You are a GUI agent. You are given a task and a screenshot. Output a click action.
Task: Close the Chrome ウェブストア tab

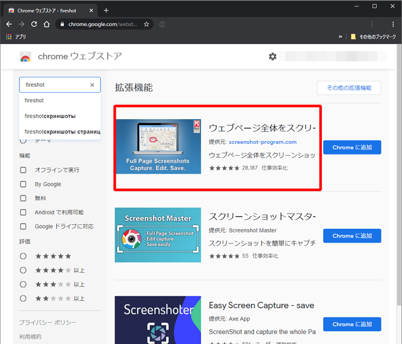[91, 11]
